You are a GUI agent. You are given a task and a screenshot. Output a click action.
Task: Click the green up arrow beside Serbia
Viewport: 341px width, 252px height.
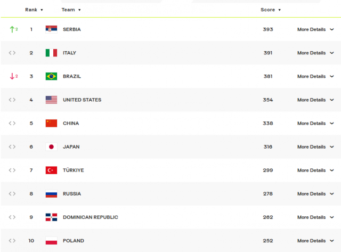tap(12, 29)
